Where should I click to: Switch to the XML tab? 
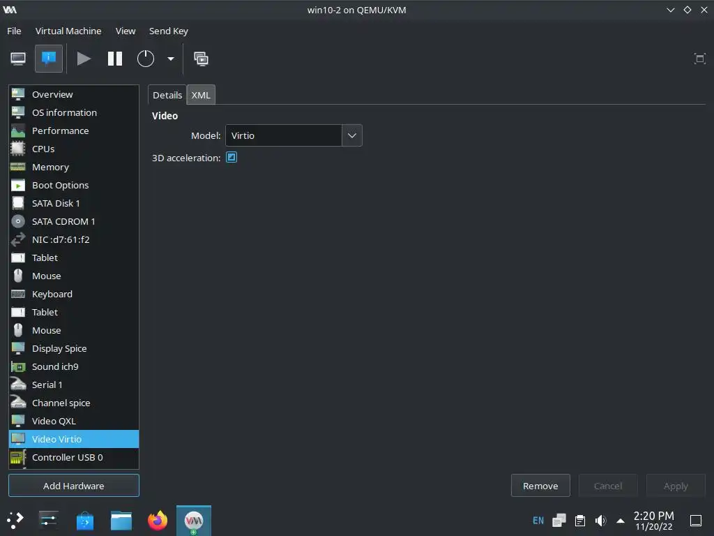[x=201, y=95]
